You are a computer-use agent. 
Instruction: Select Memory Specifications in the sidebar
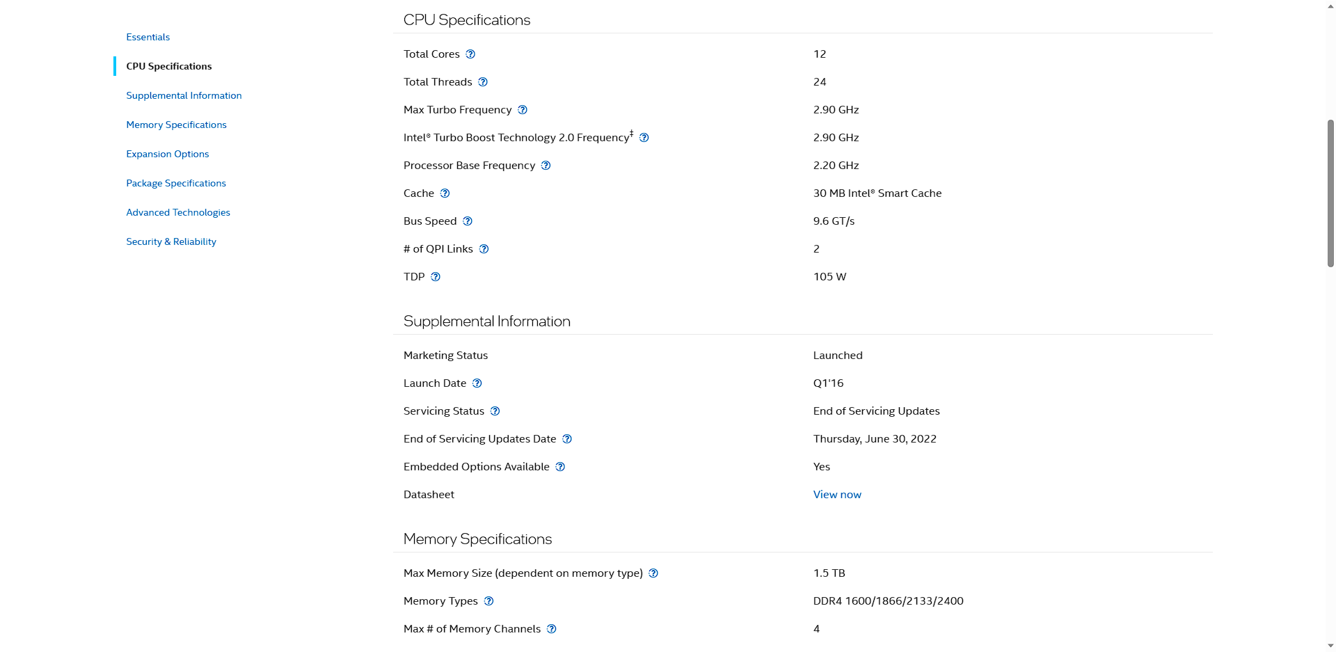coord(176,125)
